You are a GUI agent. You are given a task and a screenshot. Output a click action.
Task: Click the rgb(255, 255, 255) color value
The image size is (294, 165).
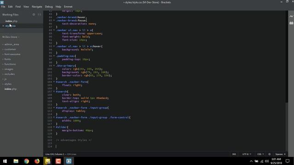pyautogui.click(x=88, y=69)
